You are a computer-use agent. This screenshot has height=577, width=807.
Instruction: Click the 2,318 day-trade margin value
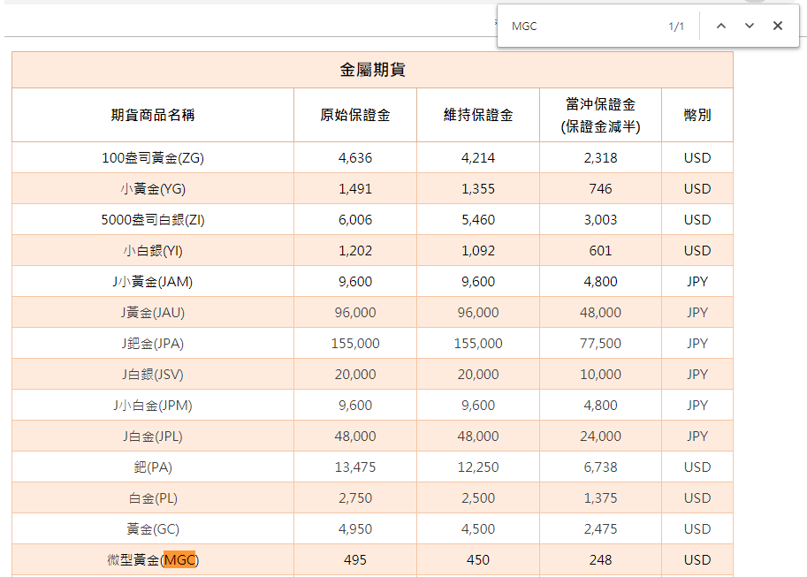click(601, 158)
